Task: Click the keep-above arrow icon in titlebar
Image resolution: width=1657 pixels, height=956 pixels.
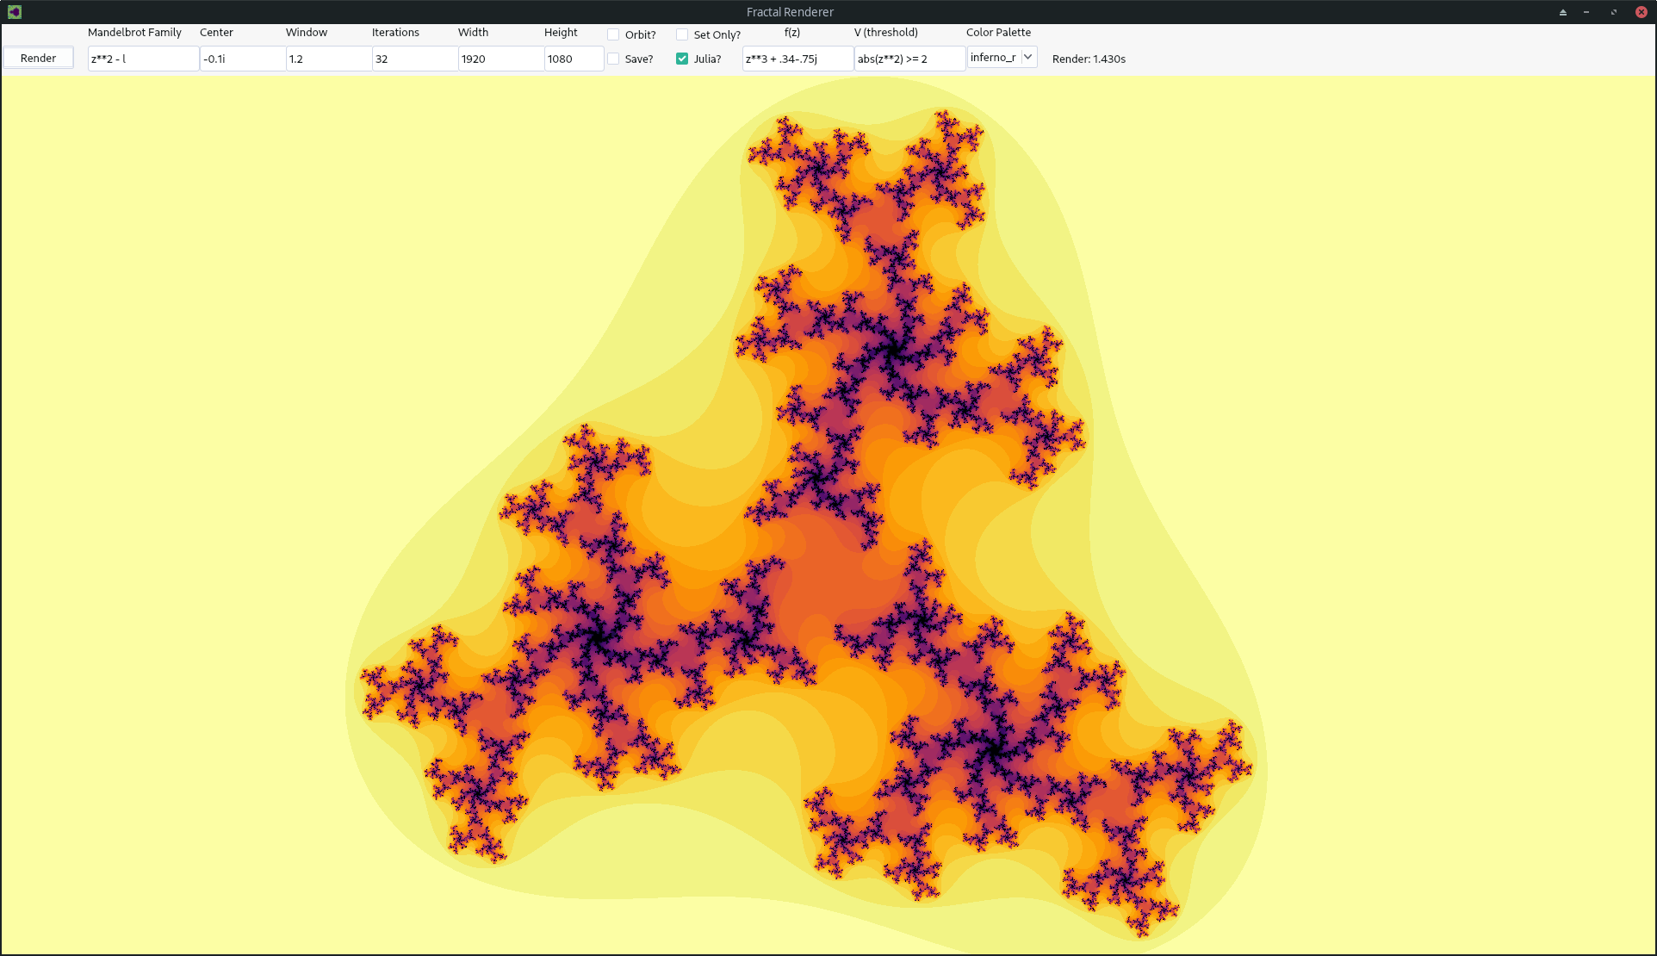Action: click(x=1562, y=12)
